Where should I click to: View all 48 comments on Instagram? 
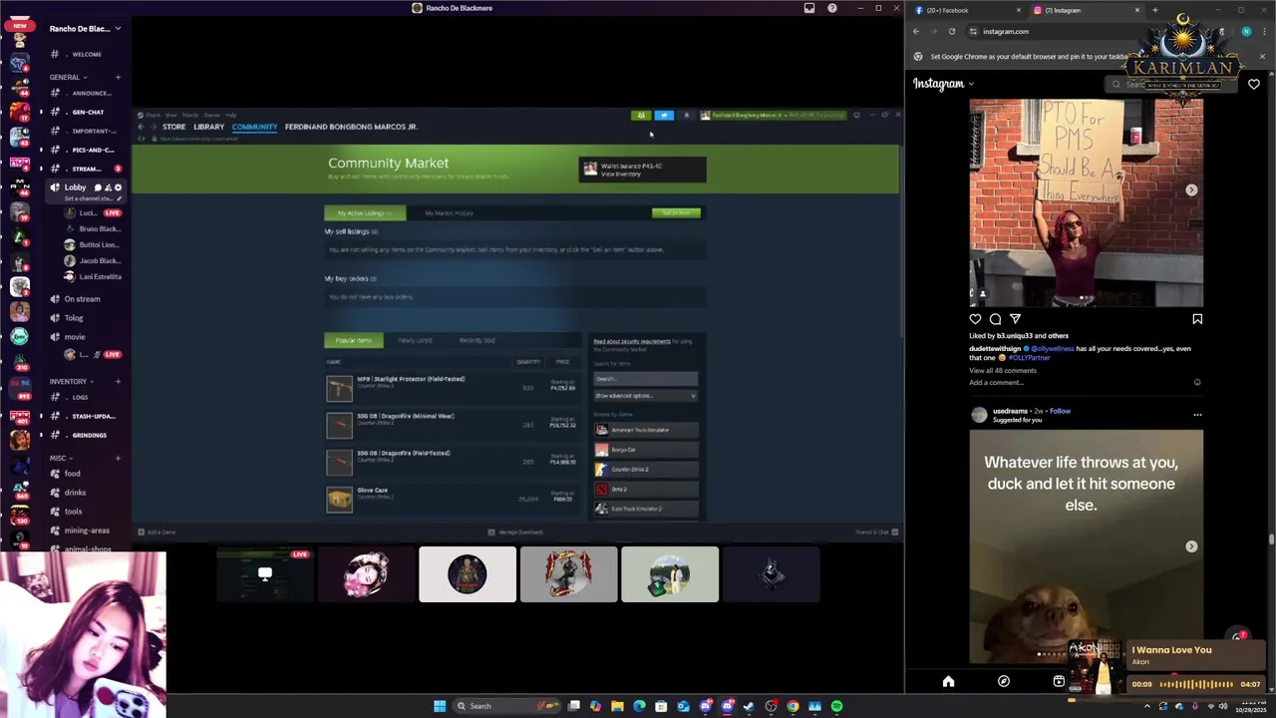point(1003,370)
